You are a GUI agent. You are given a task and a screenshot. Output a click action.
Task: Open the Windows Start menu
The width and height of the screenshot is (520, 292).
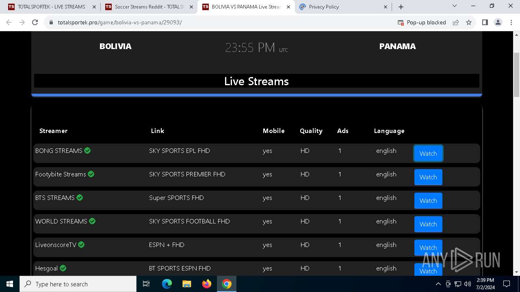10,284
